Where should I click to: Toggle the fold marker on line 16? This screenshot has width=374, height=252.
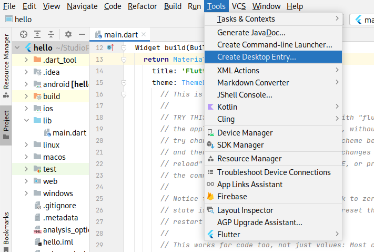click(124, 94)
